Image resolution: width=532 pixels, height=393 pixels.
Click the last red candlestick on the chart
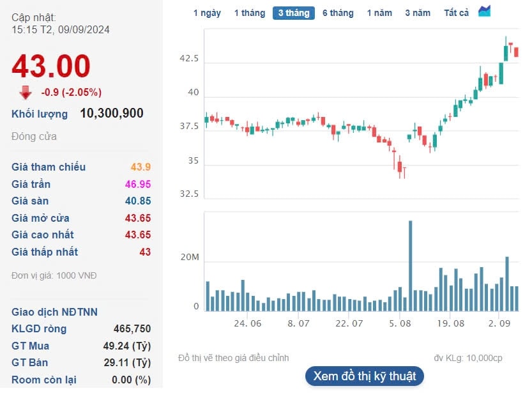click(516, 52)
